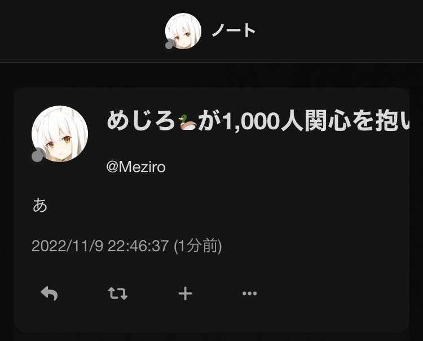Click the empty header bar beside ノート
The image size is (423, 341).
[337, 31]
